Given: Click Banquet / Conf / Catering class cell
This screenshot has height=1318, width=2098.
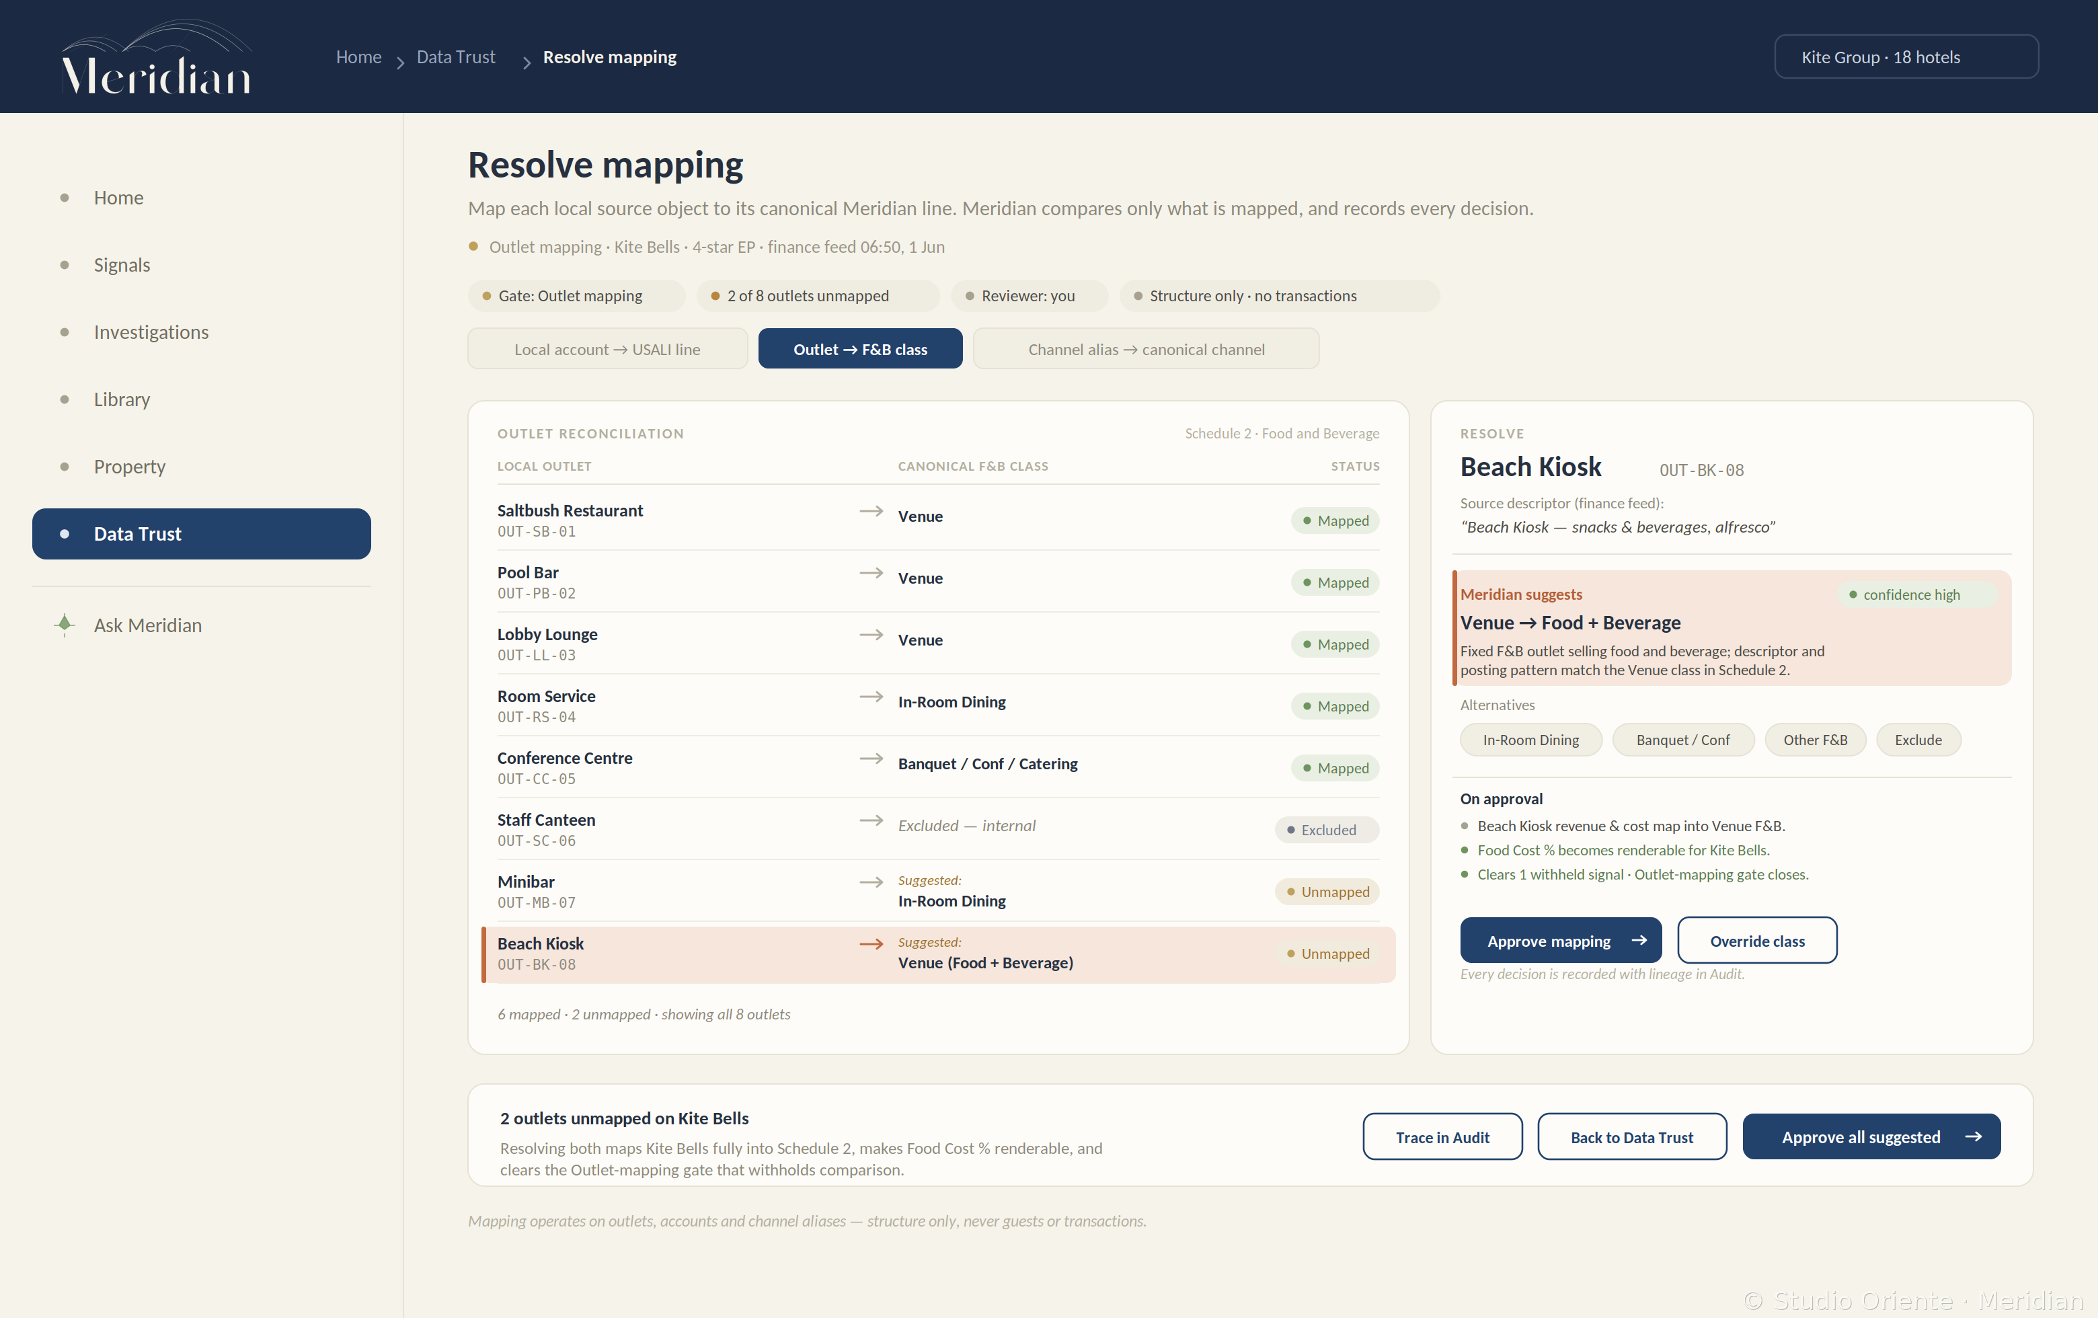Looking at the screenshot, I should tap(987, 763).
